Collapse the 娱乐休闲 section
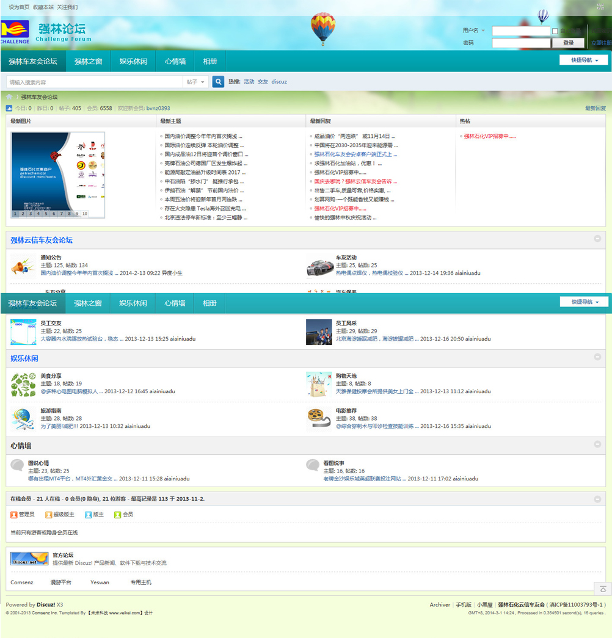Viewport: 612px width, 638px height. (597, 357)
